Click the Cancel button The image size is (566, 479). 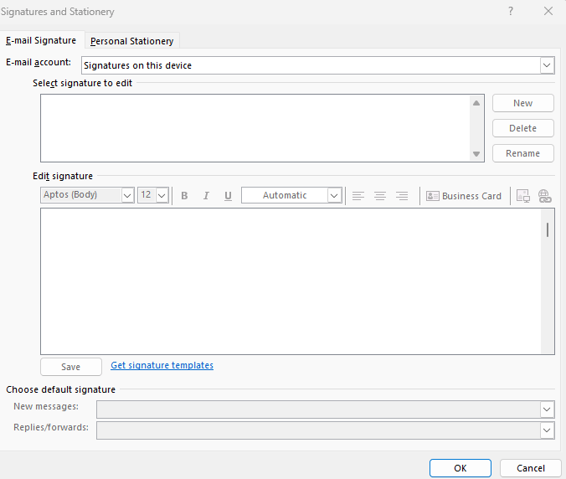click(x=531, y=468)
